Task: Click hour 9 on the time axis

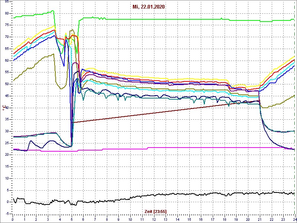Action: coord(118,219)
